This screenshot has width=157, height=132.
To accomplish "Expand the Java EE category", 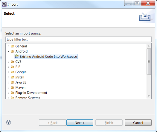I will (9, 82).
